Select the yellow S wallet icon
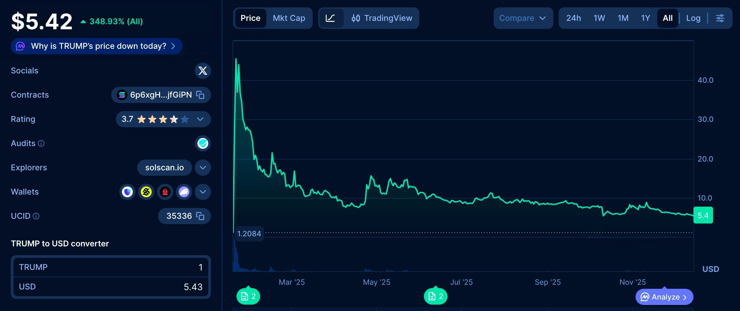 146,192
